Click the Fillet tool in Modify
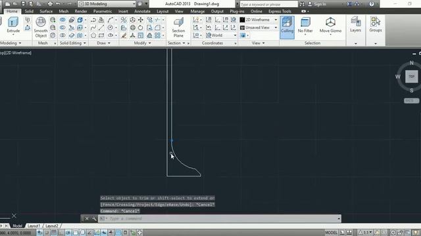This screenshot has width=421, height=236. [x=157, y=28]
